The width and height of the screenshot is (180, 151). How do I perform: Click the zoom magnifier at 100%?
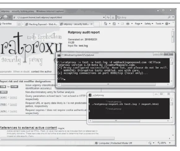click(159, 143)
